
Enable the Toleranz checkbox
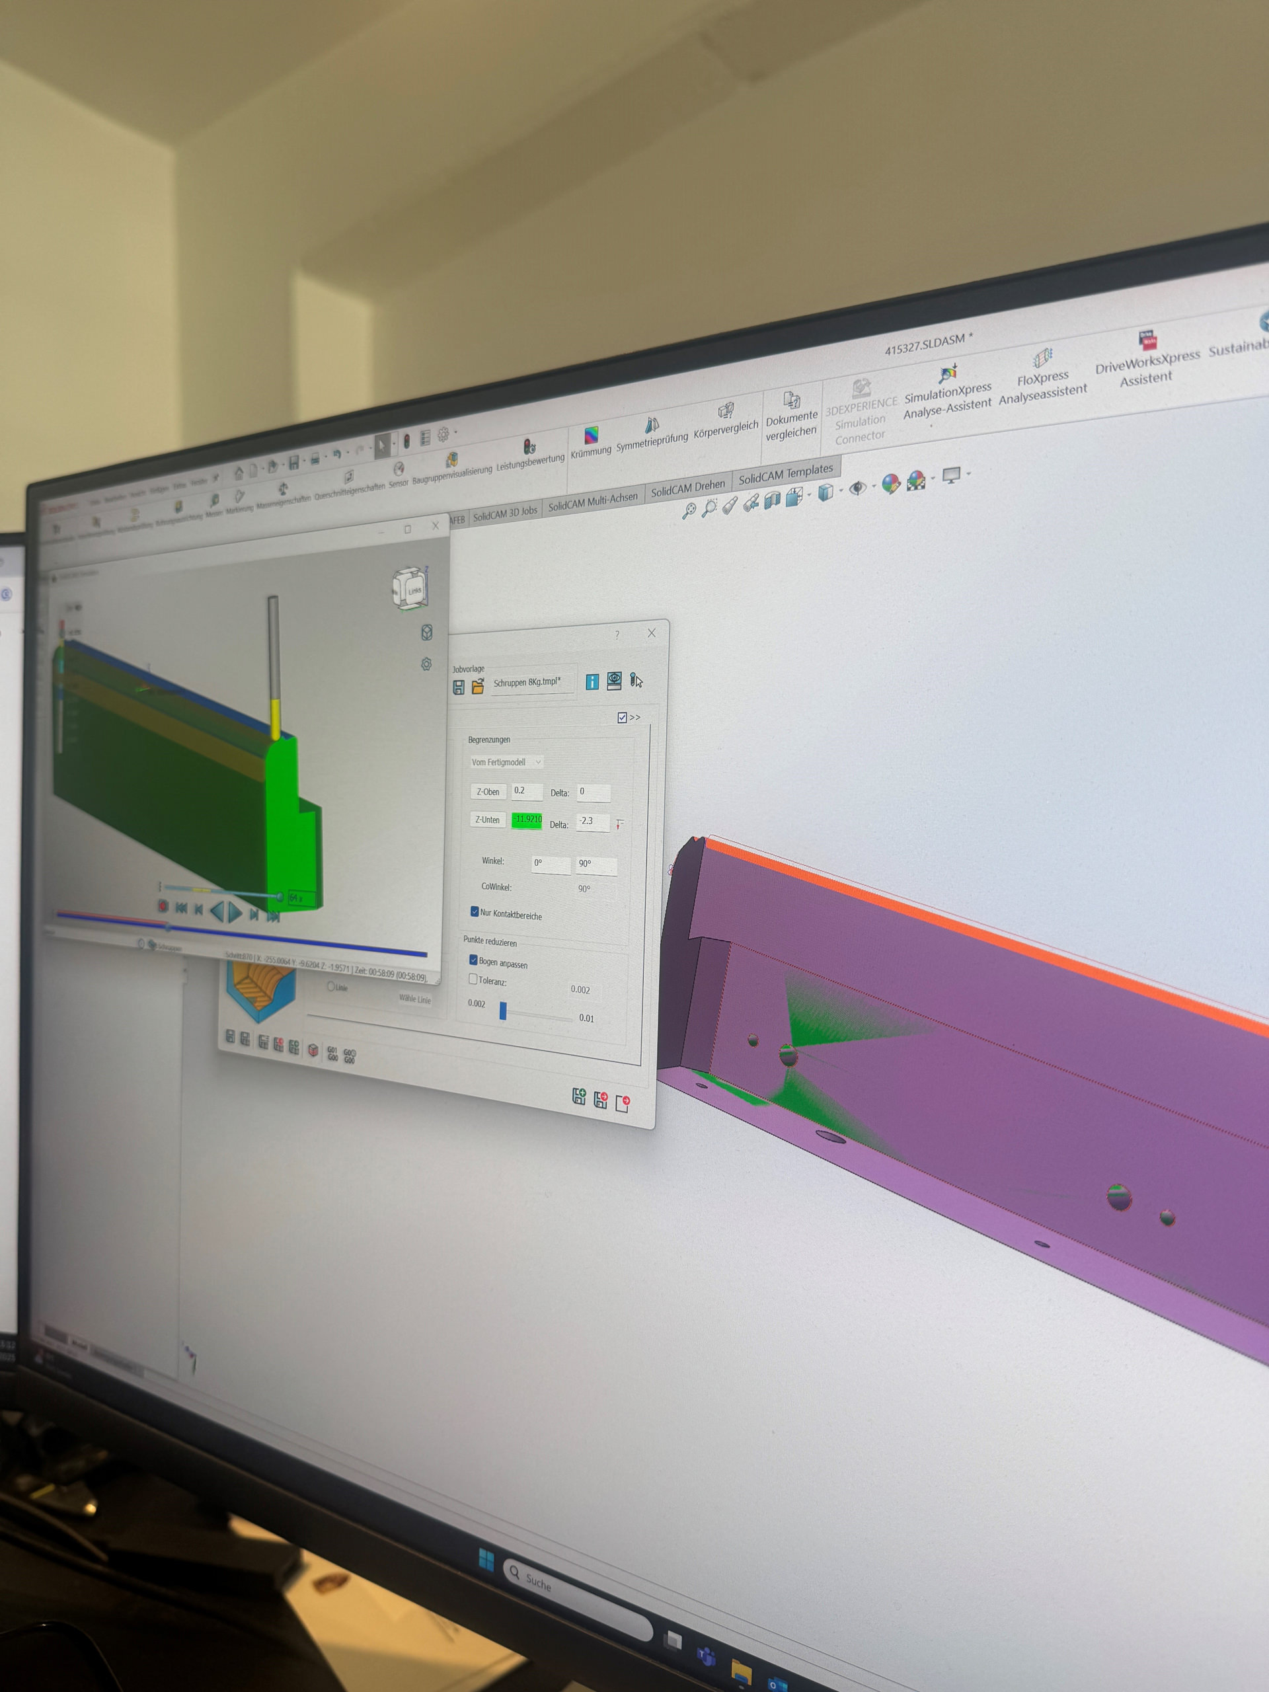click(473, 979)
